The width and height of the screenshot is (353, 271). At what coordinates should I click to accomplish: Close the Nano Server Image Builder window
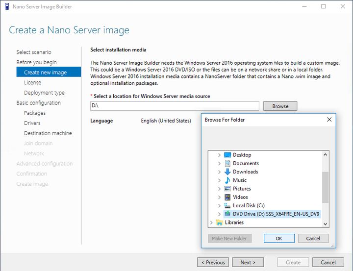[x=343, y=6]
